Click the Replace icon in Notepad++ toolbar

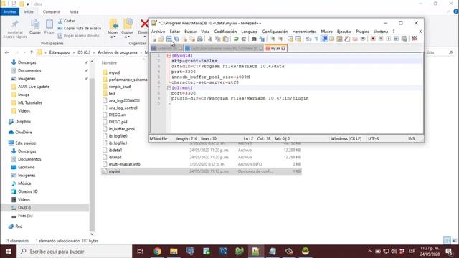(x=262, y=39)
